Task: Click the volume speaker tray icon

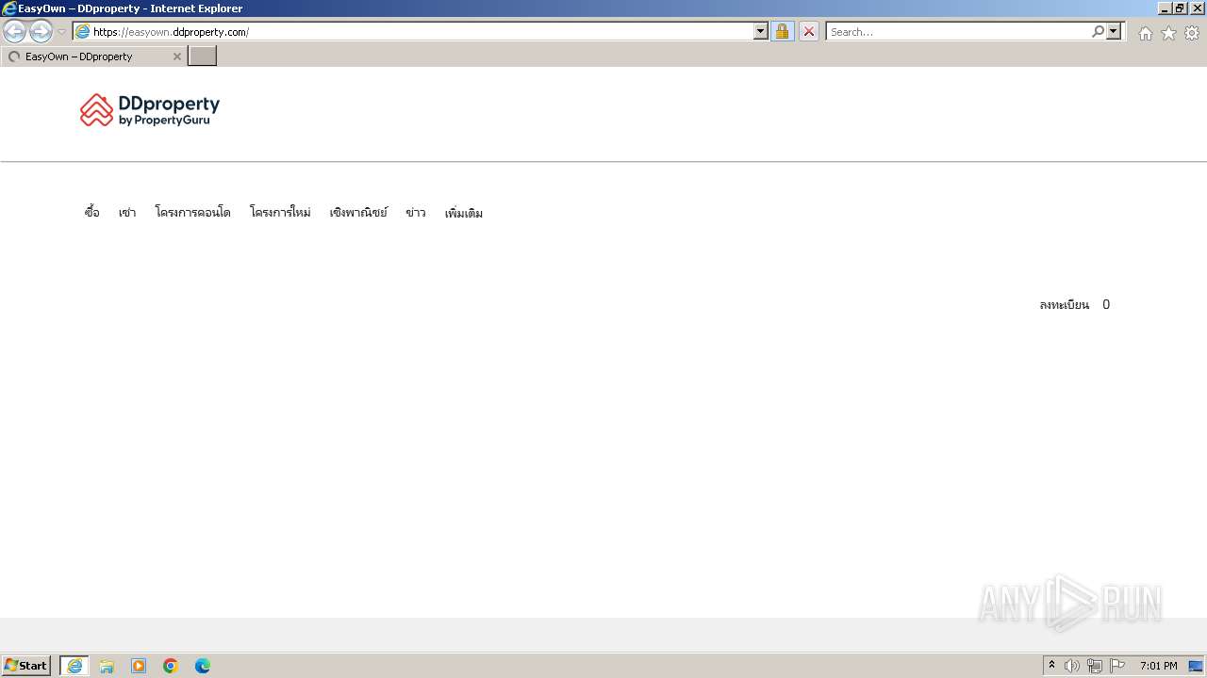Action: point(1072,666)
